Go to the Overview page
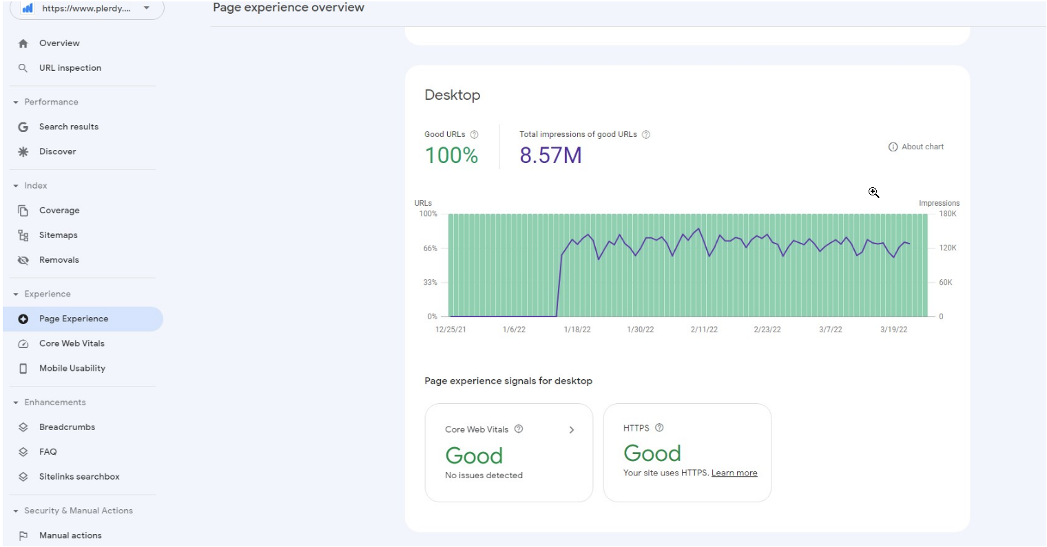This screenshot has height=547, width=1047. [x=59, y=43]
